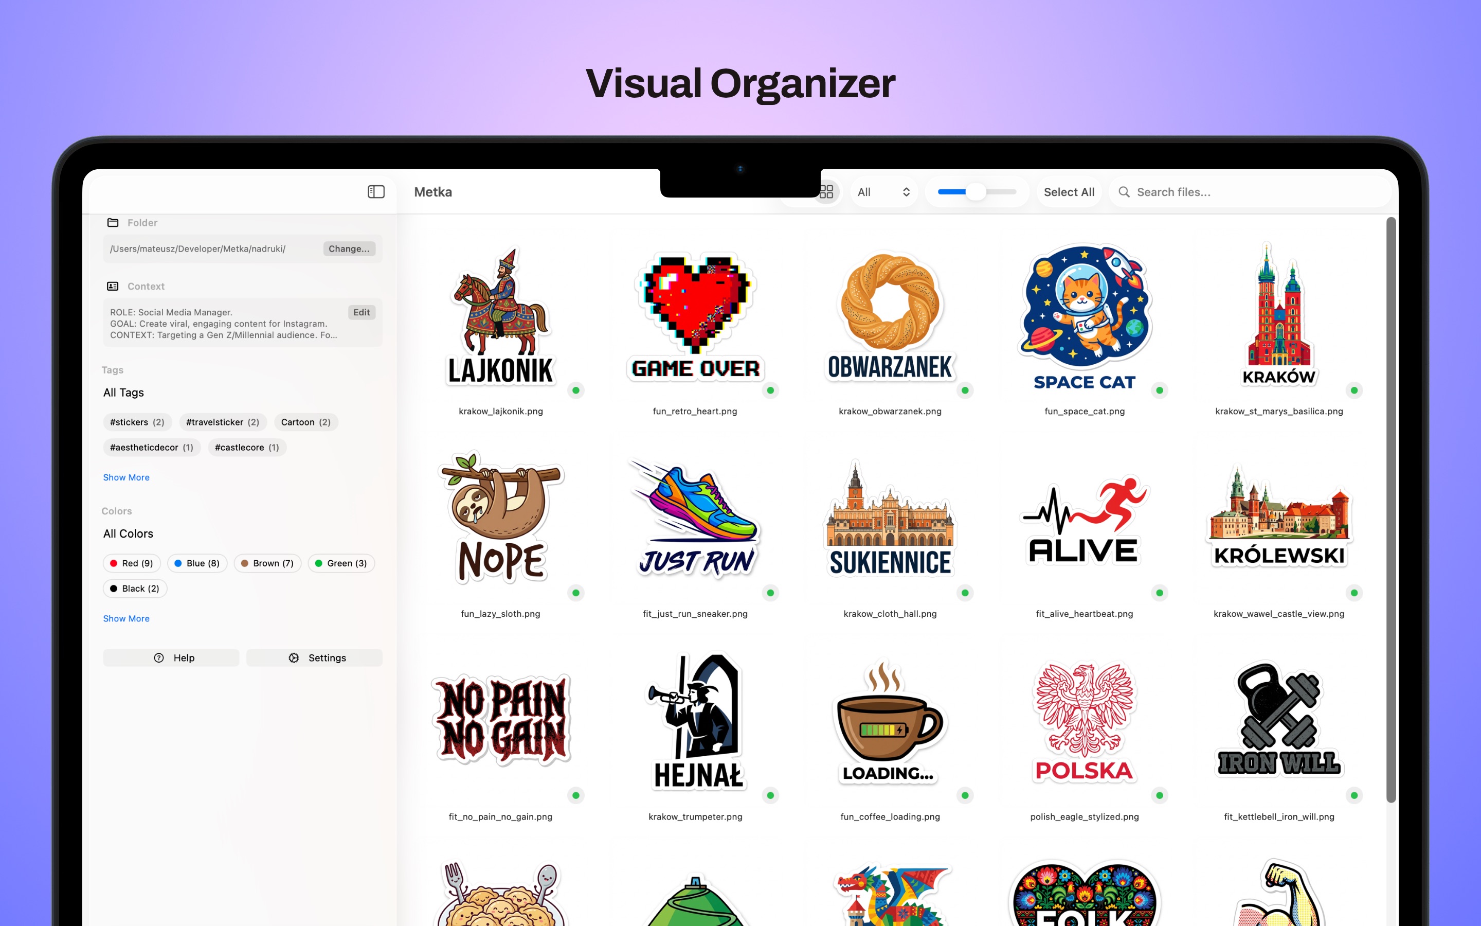Filter by the Red color swatch
1481x926 pixels.
131,563
